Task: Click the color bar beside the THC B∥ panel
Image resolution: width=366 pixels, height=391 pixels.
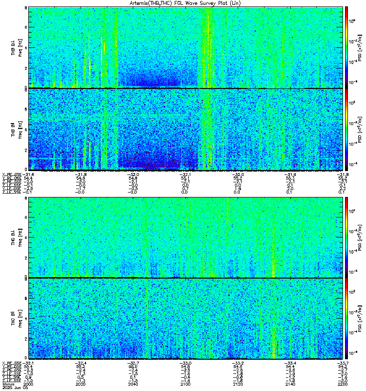Action: point(346,319)
